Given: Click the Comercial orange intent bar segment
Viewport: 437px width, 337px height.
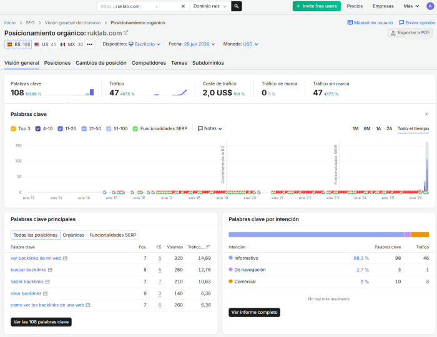Looking at the screenshot, I should coord(420,235).
